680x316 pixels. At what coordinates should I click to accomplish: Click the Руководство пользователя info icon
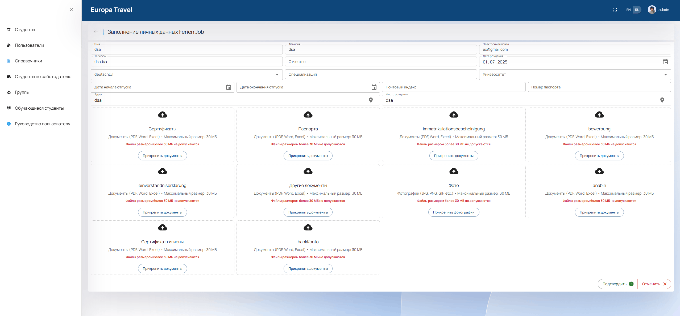[9, 124]
